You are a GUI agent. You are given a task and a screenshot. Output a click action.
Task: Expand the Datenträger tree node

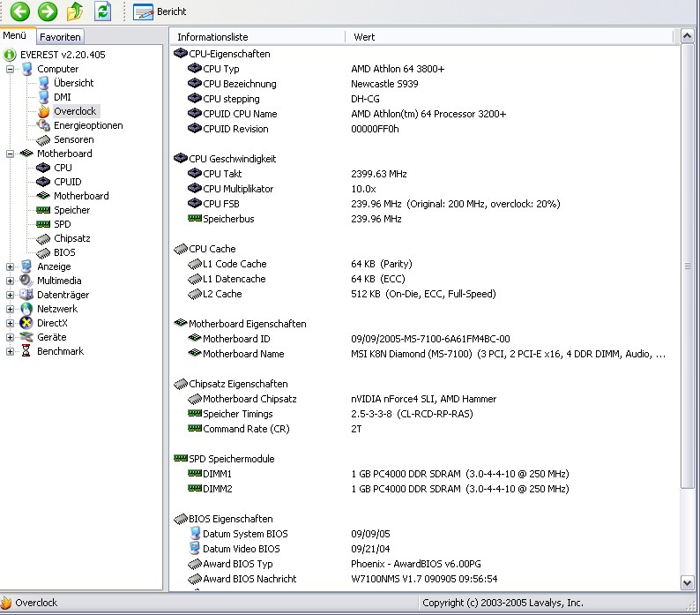point(10,295)
